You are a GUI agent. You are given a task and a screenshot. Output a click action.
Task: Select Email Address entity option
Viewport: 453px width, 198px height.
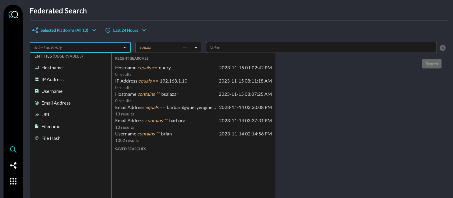56,103
